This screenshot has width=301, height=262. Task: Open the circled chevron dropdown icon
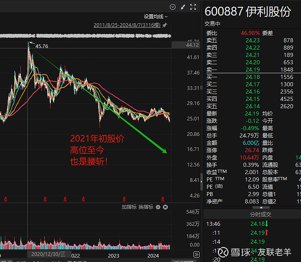click(x=173, y=7)
